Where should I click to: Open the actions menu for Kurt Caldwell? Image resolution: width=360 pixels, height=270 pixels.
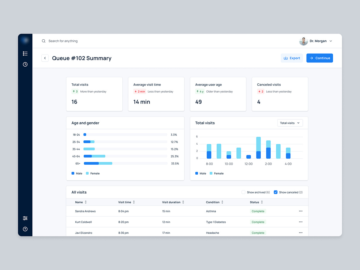[x=301, y=222]
